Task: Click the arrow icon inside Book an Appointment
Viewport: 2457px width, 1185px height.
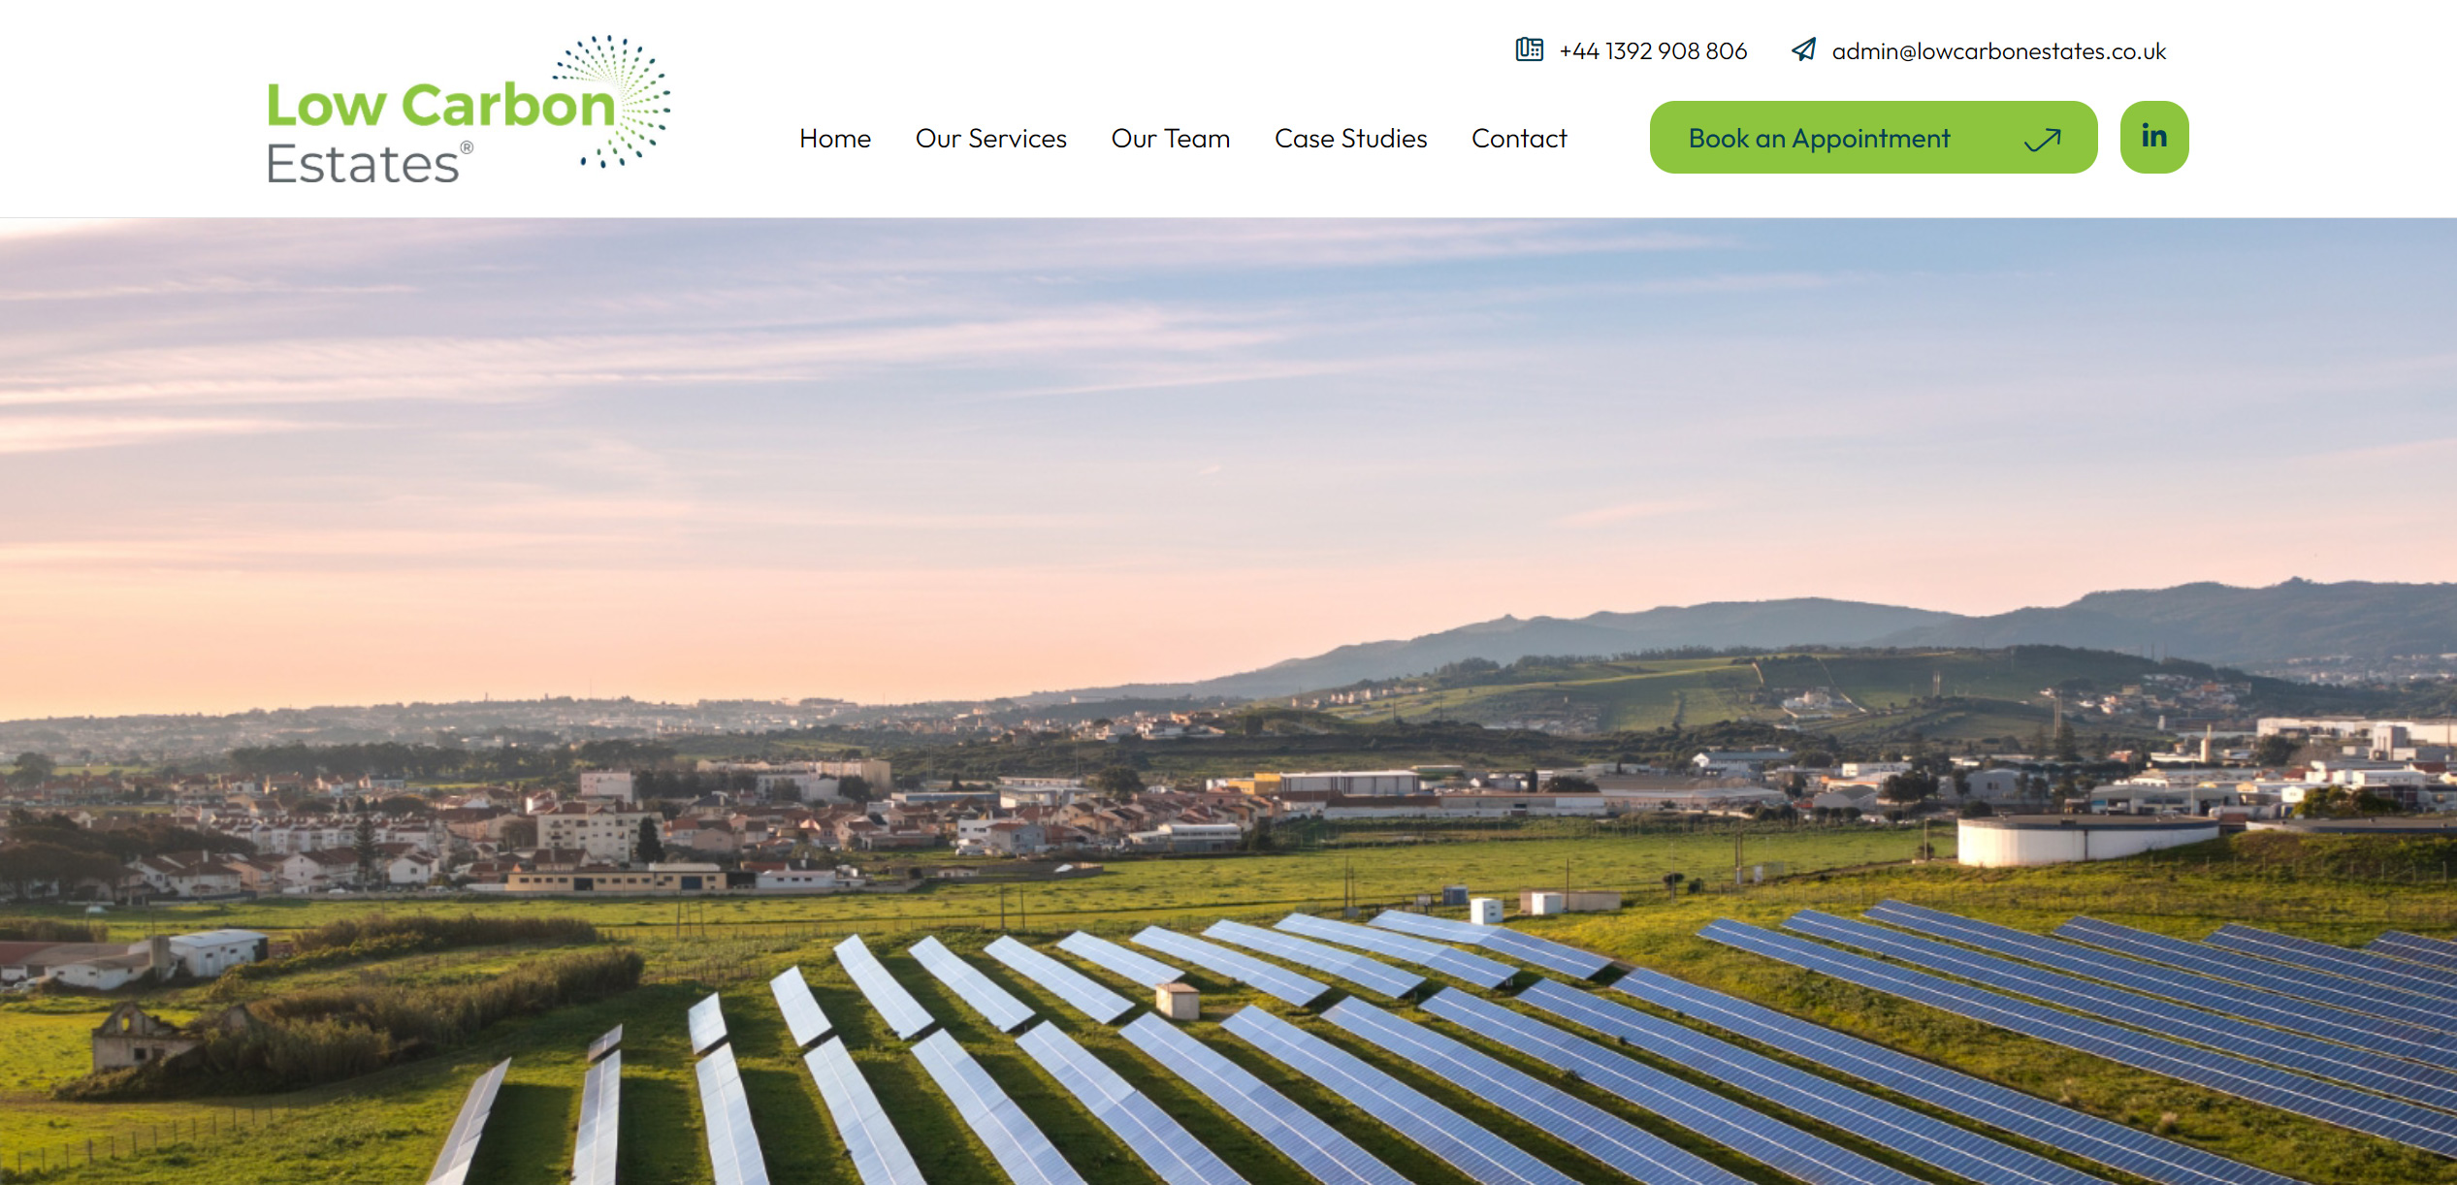Action: pyautogui.click(x=2042, y=140)
